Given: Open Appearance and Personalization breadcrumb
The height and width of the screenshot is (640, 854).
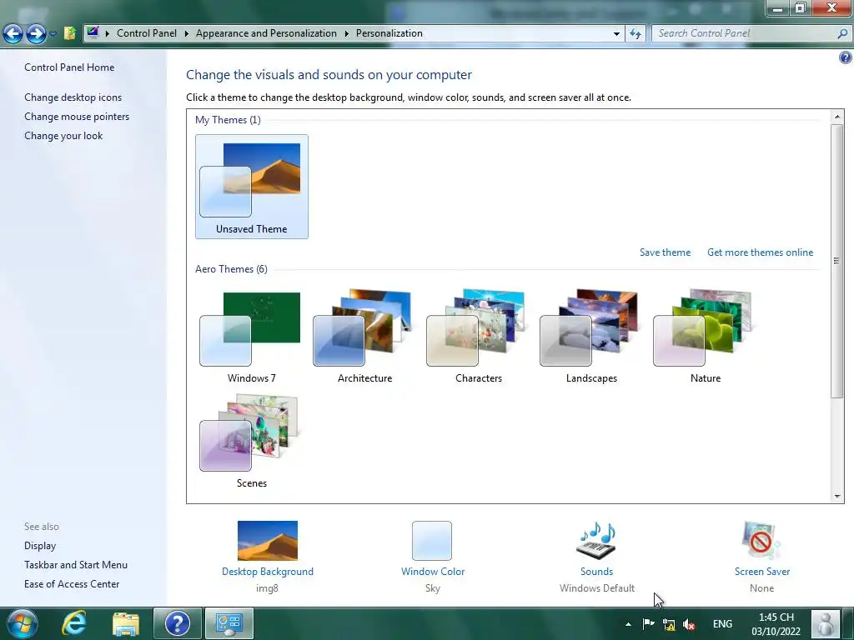Looking at the screenshot, I should 266,33.
